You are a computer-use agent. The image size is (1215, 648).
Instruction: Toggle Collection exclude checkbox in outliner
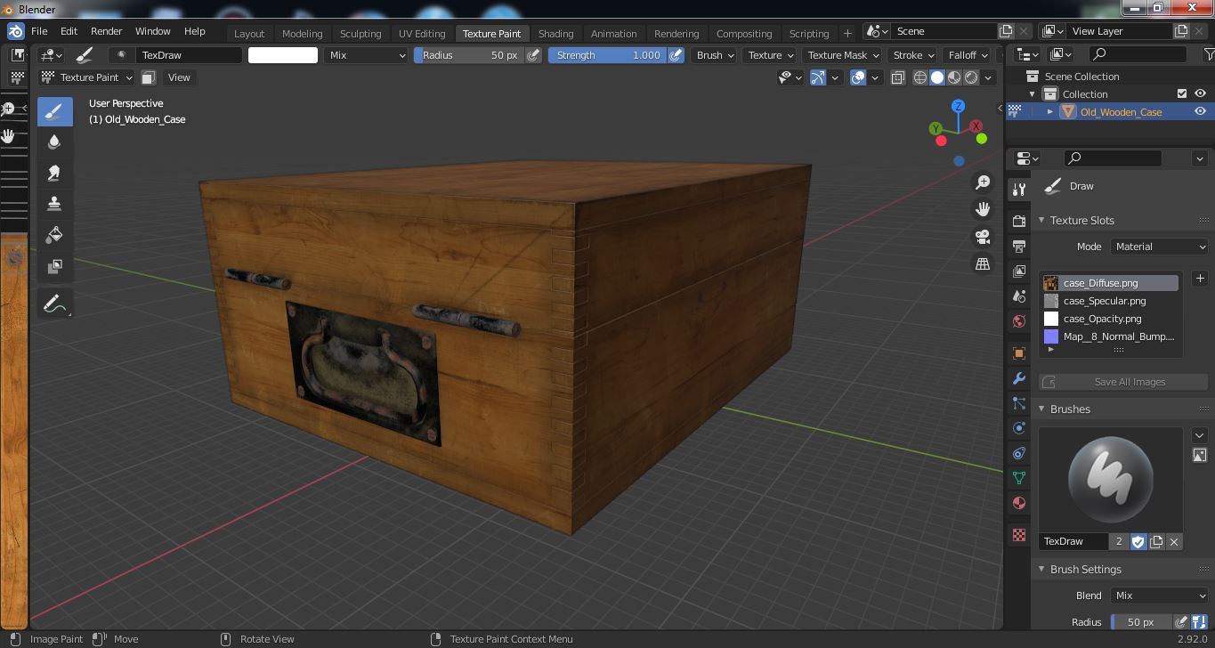[1182, 93]
